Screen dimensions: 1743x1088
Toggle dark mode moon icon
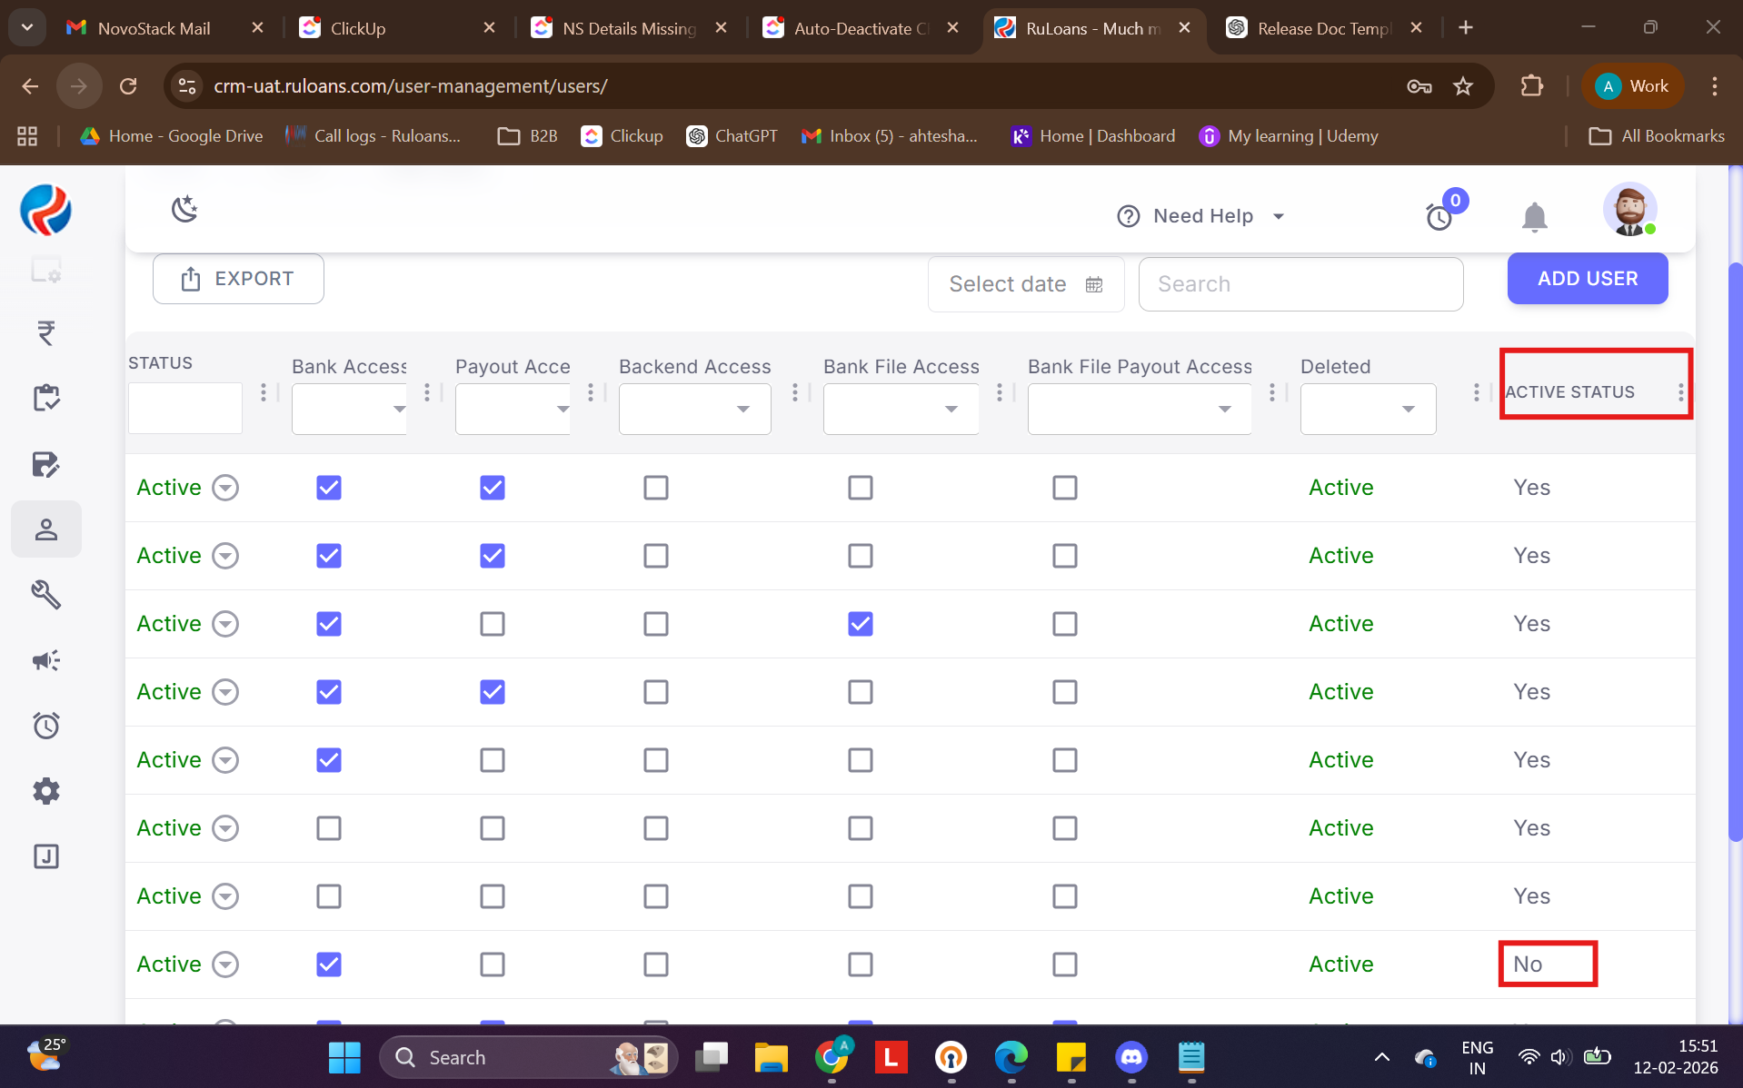click(184, 210)
